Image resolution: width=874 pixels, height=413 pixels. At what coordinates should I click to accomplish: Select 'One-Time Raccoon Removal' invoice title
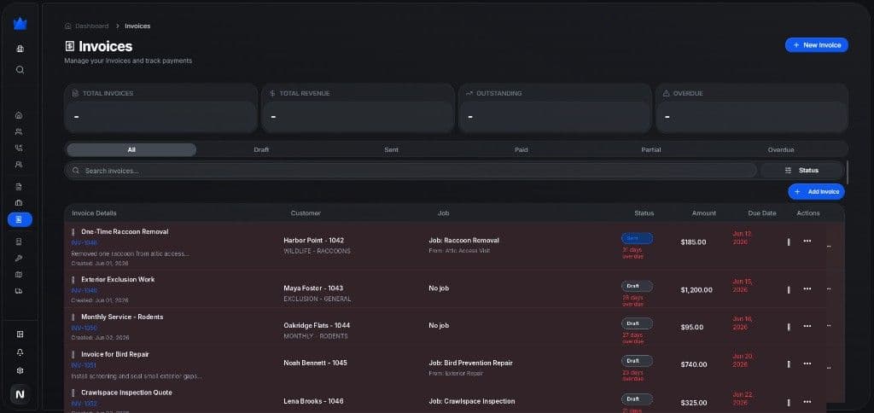click(125, 232)
